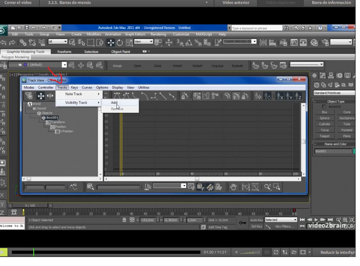Open Key Filters button
360x266 pixels.
point(284,226)
